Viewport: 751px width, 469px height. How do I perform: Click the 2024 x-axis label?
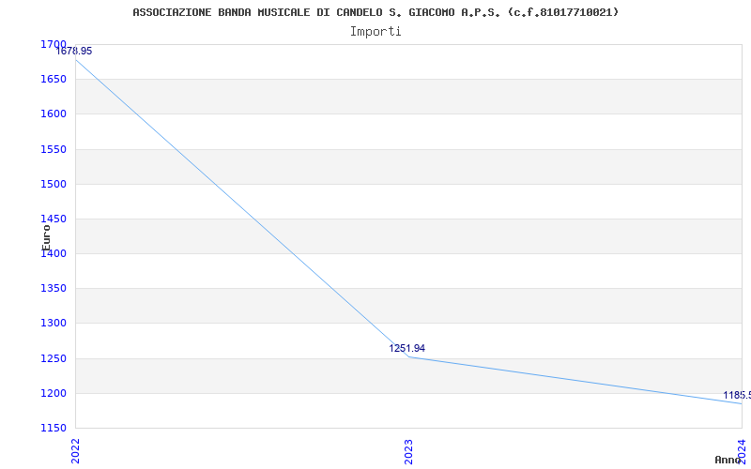coord(742,451)
